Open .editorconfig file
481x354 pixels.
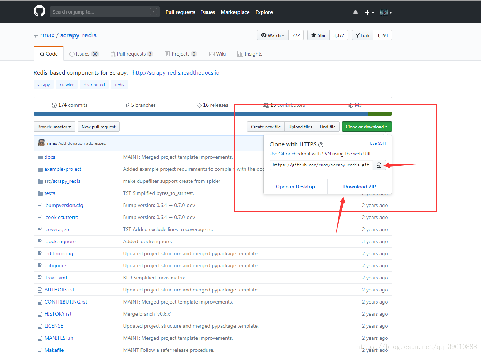[x=59, y=253]
